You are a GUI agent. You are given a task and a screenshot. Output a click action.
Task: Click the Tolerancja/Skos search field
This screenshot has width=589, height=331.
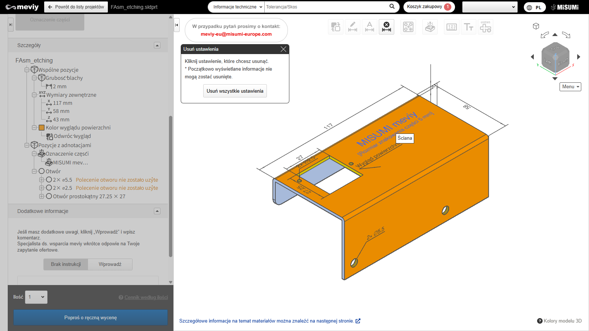tap(326, 7)
